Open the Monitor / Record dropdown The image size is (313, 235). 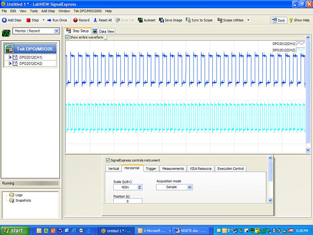coord(35,31)
